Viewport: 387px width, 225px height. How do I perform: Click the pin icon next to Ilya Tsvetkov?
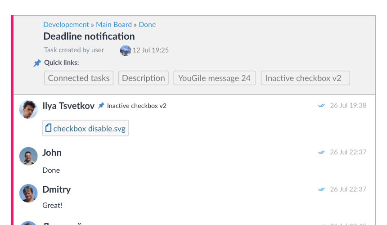point(101,106)
